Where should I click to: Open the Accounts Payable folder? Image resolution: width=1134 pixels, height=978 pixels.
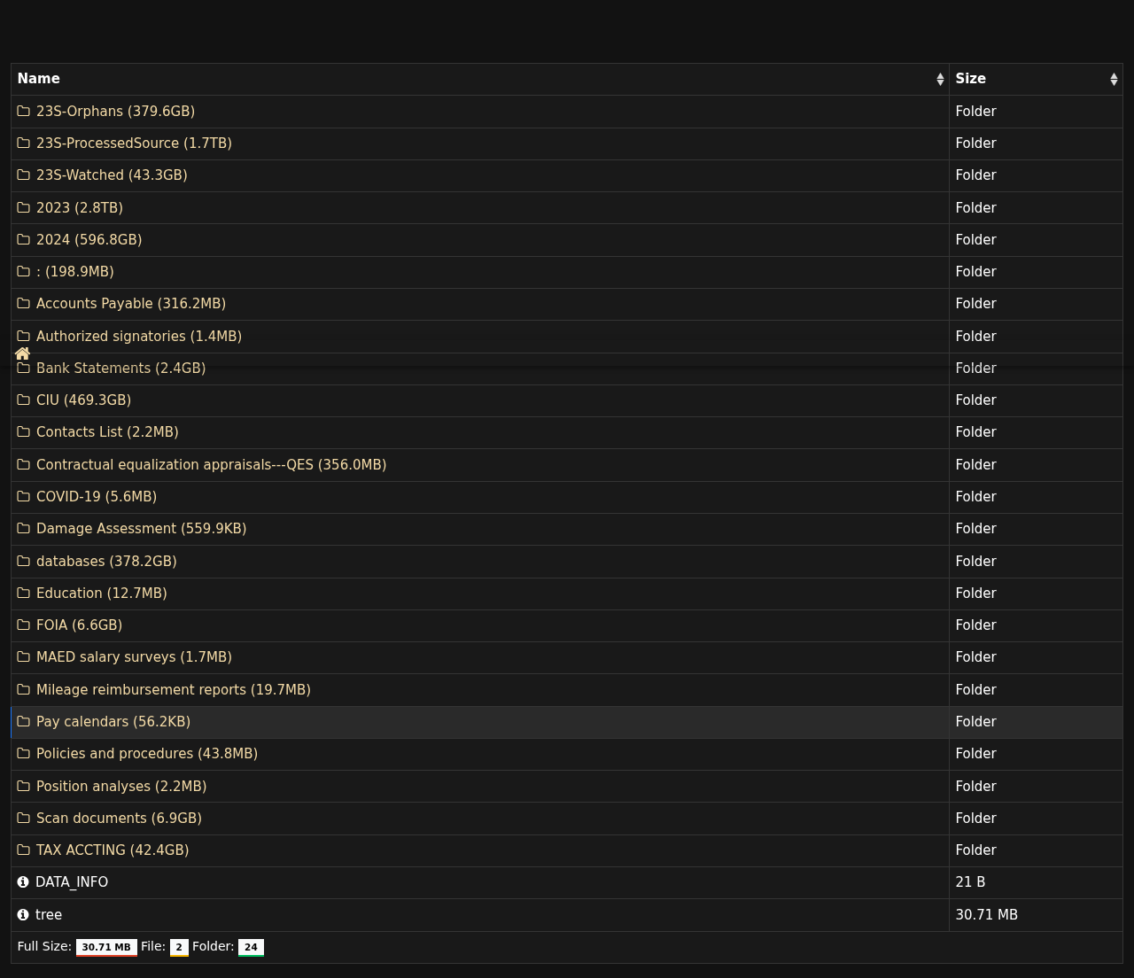(x=131, y=304)
